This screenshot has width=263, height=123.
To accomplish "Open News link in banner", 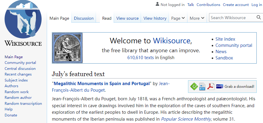I will (221, 52).
